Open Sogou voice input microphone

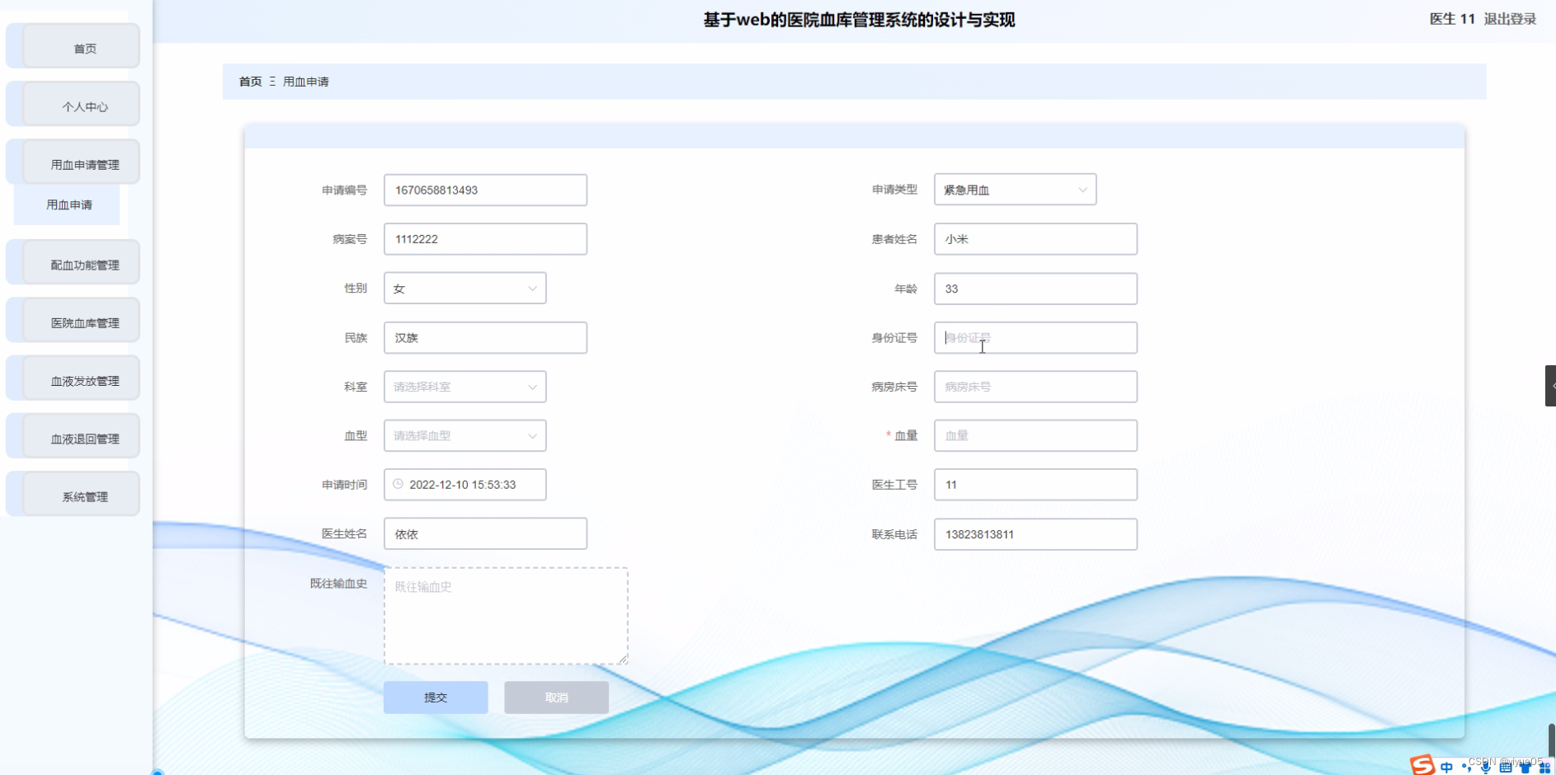(1487, 768)
